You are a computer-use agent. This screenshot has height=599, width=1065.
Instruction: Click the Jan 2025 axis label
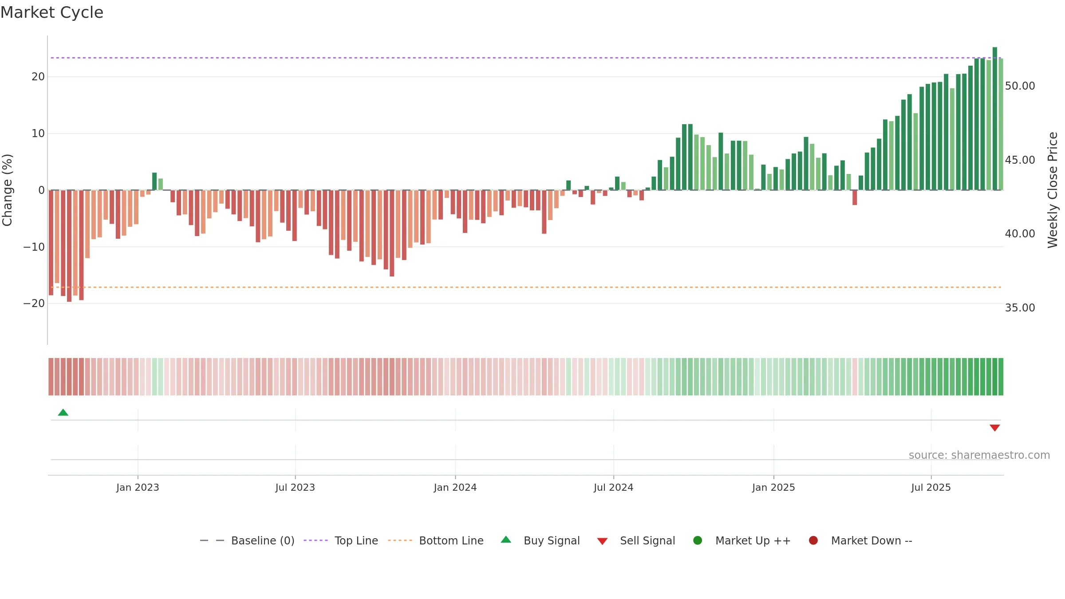tap(773, 487)
